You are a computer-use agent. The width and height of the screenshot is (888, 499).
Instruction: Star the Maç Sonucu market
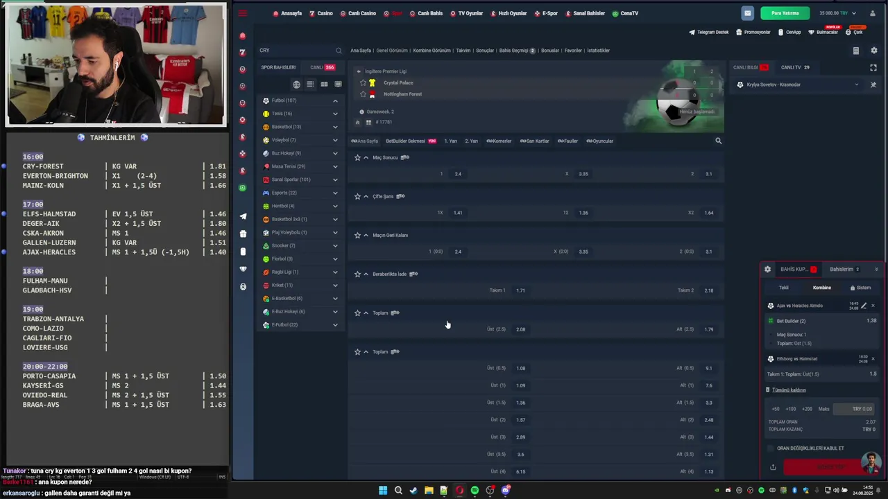click(x=357, y=157)
